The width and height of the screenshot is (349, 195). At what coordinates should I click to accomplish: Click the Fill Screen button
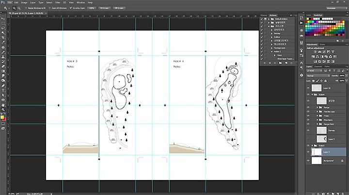pos(119,8)
